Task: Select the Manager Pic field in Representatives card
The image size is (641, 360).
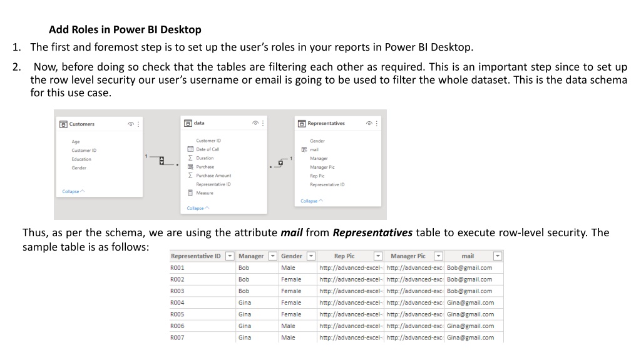Action: [x=322, y=167]
